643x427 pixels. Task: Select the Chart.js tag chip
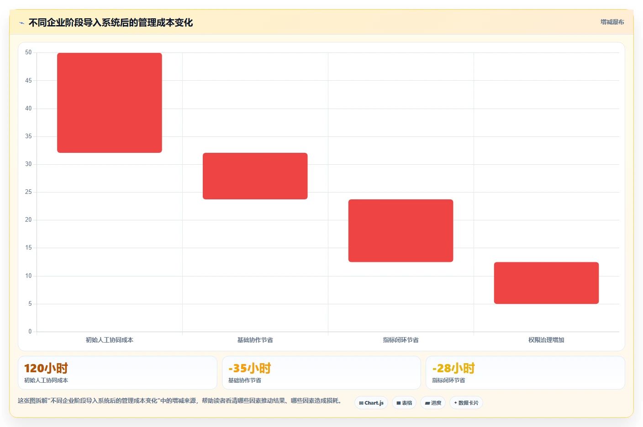point(371,403)
